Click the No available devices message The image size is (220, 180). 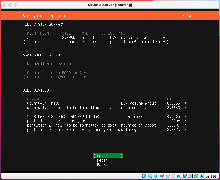tap(49, 64)
